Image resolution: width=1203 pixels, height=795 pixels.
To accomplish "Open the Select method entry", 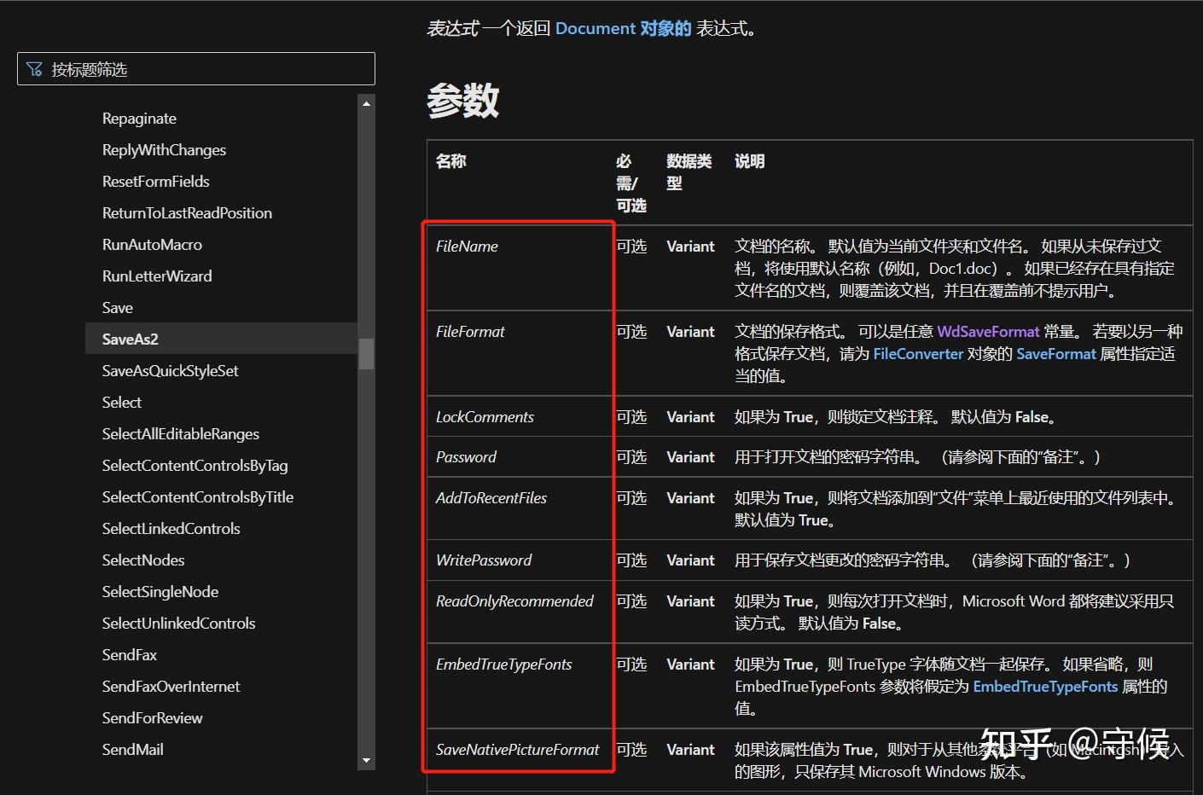I will pos(122,403).
